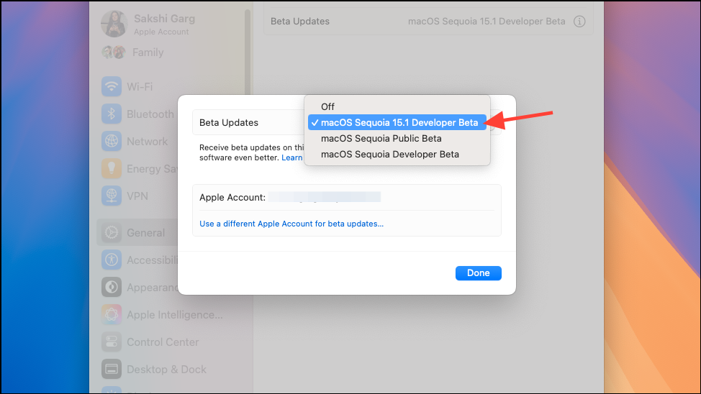701x394 pixels.
Task: Choose macOS Sequoia 15.1 Developer Beta option
Action: click(x=397, y=122)
